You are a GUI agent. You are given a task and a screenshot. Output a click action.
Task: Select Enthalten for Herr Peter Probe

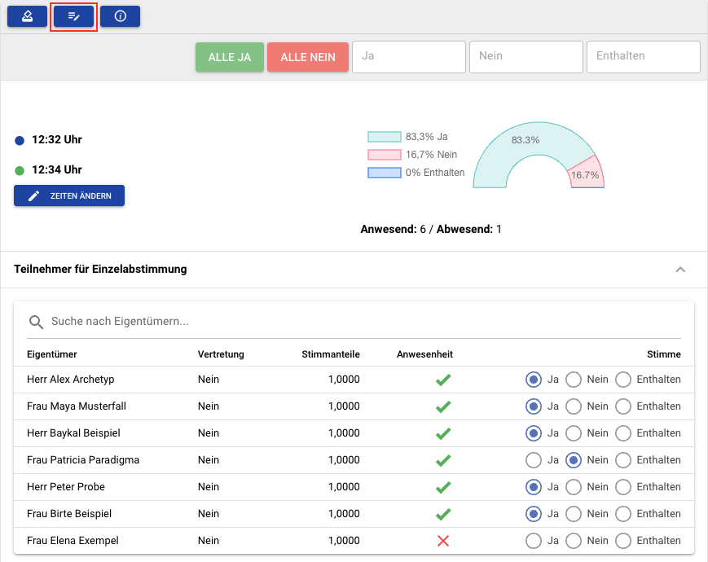coord(623,487)
